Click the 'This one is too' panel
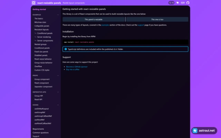This screenshot has height=138, width=221. (157, 19)
